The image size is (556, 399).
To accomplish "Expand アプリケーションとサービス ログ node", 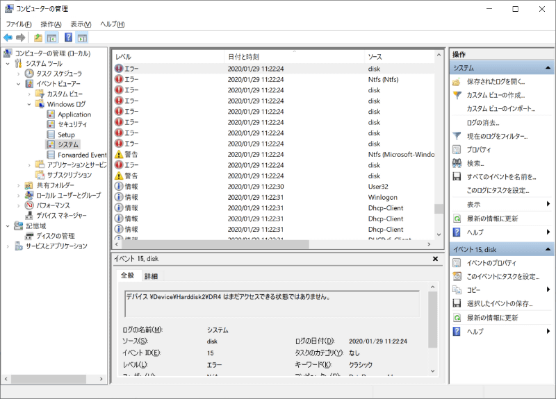I will coord(29,165).
